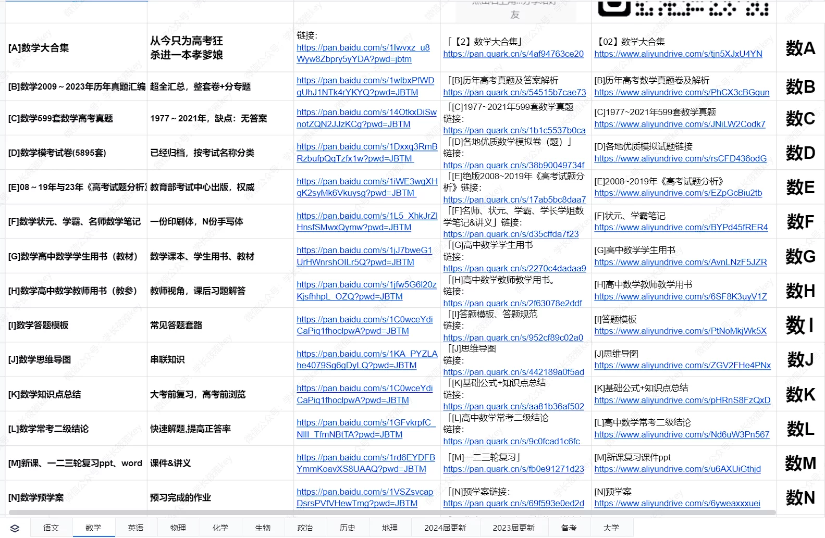The height and width of the screenshot is (538, 825).
Task: Click the QR code image at the top
Action: 683,9
